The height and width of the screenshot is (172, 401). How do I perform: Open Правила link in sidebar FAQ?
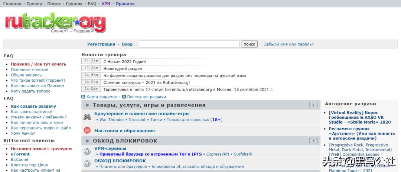(x=20, y=64)
